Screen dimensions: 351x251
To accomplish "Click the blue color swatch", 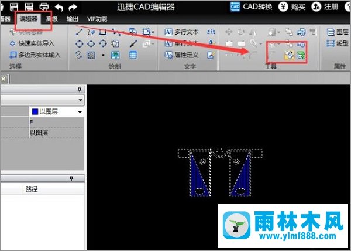I will tap(35, 111).
